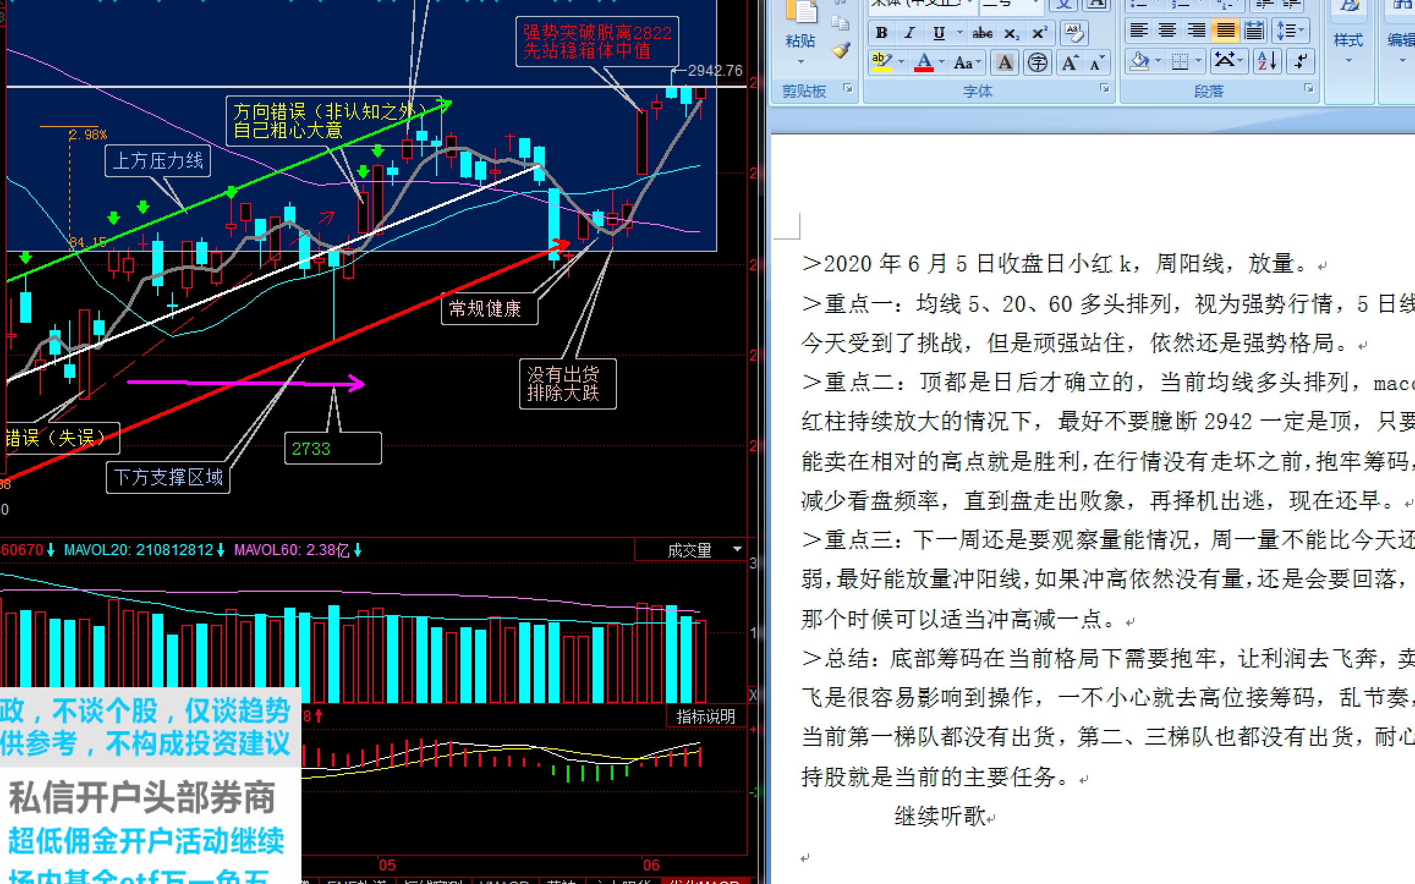The height and width of the screenshot is (884, 1415).
Task: Click the document line beginning >重点三
Action: tap(1108, 540)
